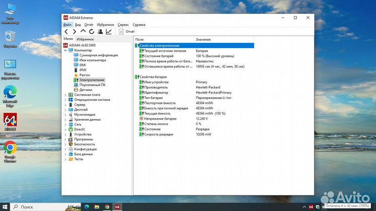Expand the Системная плата node
The image size is (376, 211).
coord(65,95)
